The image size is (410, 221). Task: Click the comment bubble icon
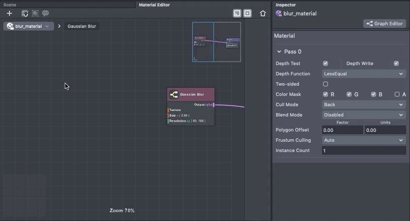click(x=45, y=13)
